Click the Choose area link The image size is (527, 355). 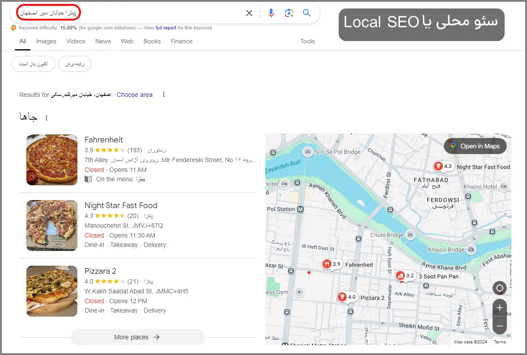coord(135,95)
